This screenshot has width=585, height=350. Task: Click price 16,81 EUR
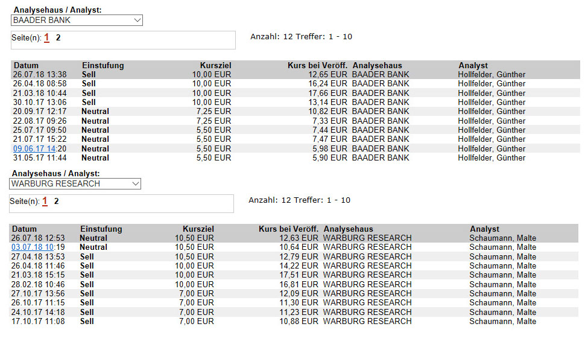point(299,284)
